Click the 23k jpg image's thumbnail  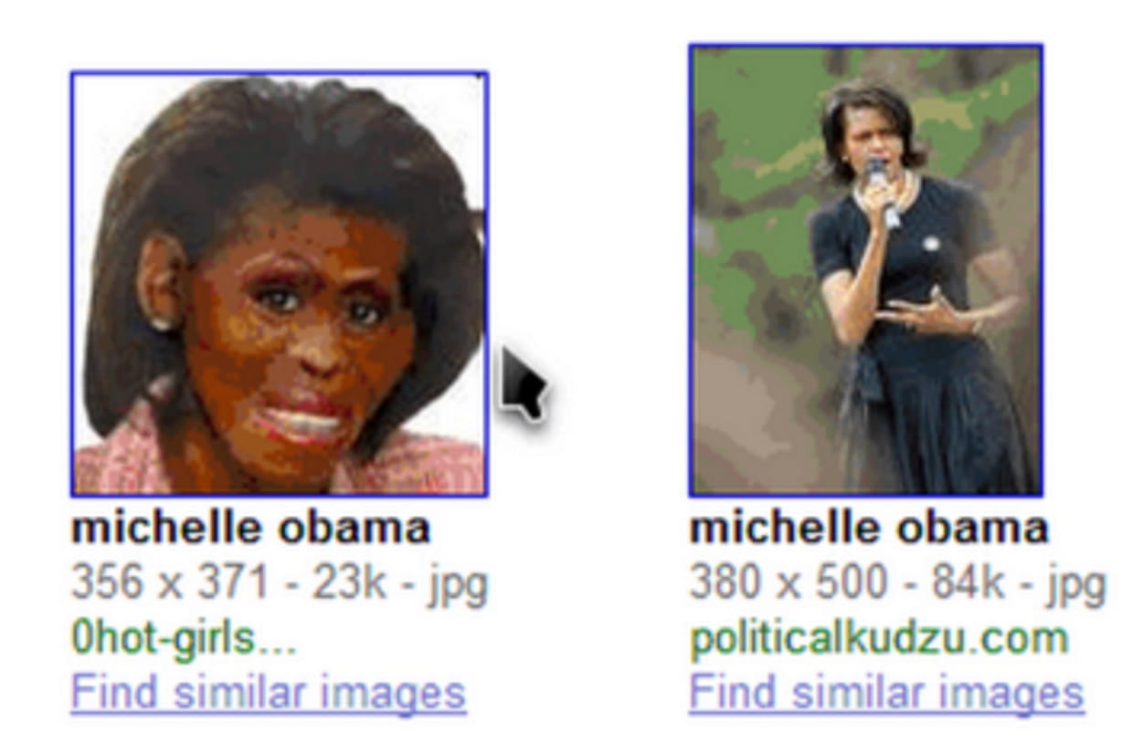(x=280, y=284)
